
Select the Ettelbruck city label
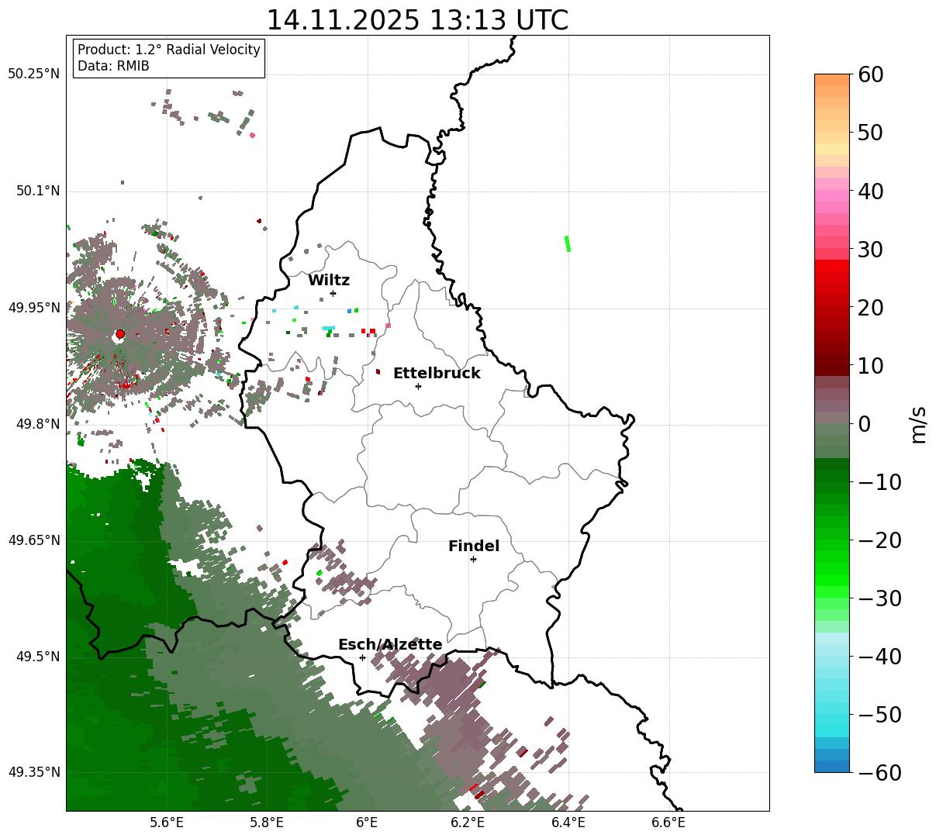(437, 374)
